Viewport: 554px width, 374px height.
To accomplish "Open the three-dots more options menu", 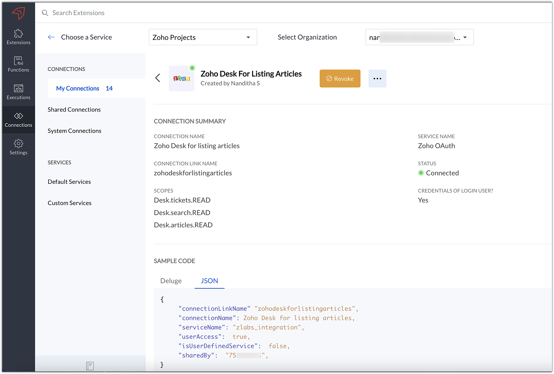I will coord(377,79).
